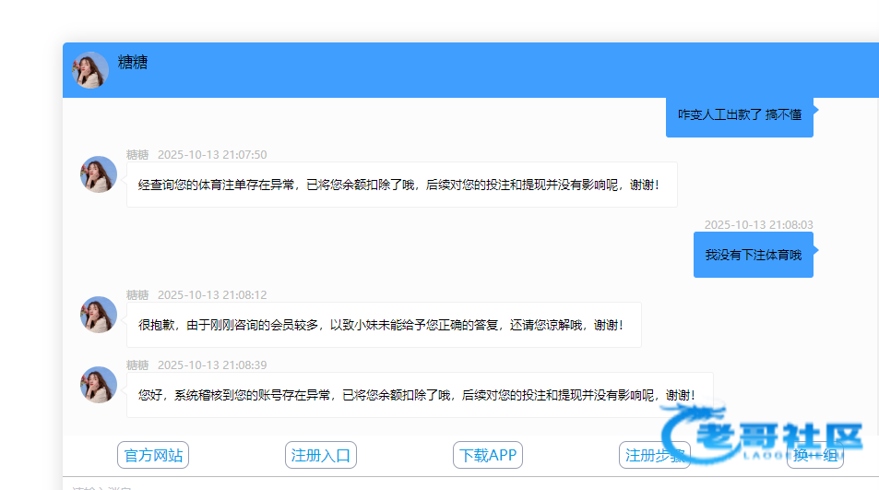Click the 糖糖 name in the header
The image size is (879, 490).
(133, 63)
